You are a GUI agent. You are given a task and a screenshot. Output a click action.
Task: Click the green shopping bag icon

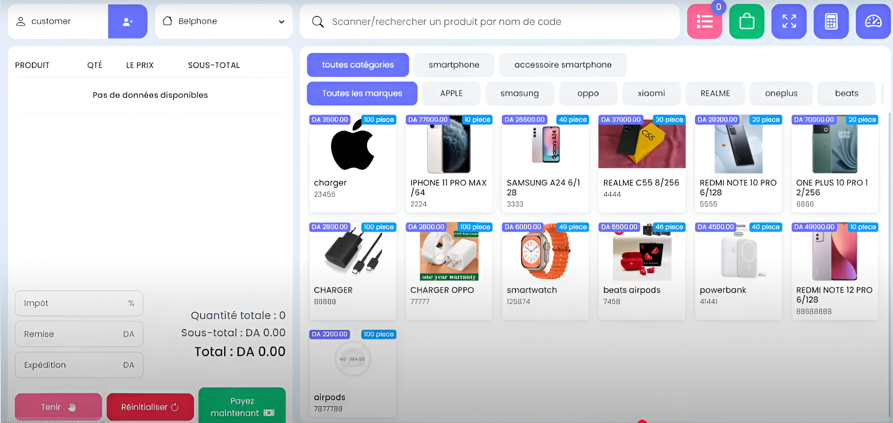coord(747,22)
